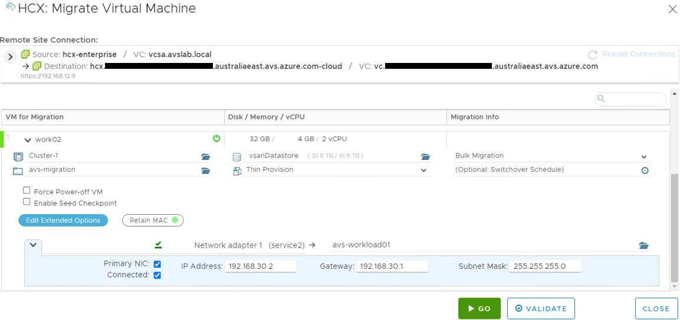Click the avs-workload01 target network field
The image size is (680, 320).
(490, 245)
